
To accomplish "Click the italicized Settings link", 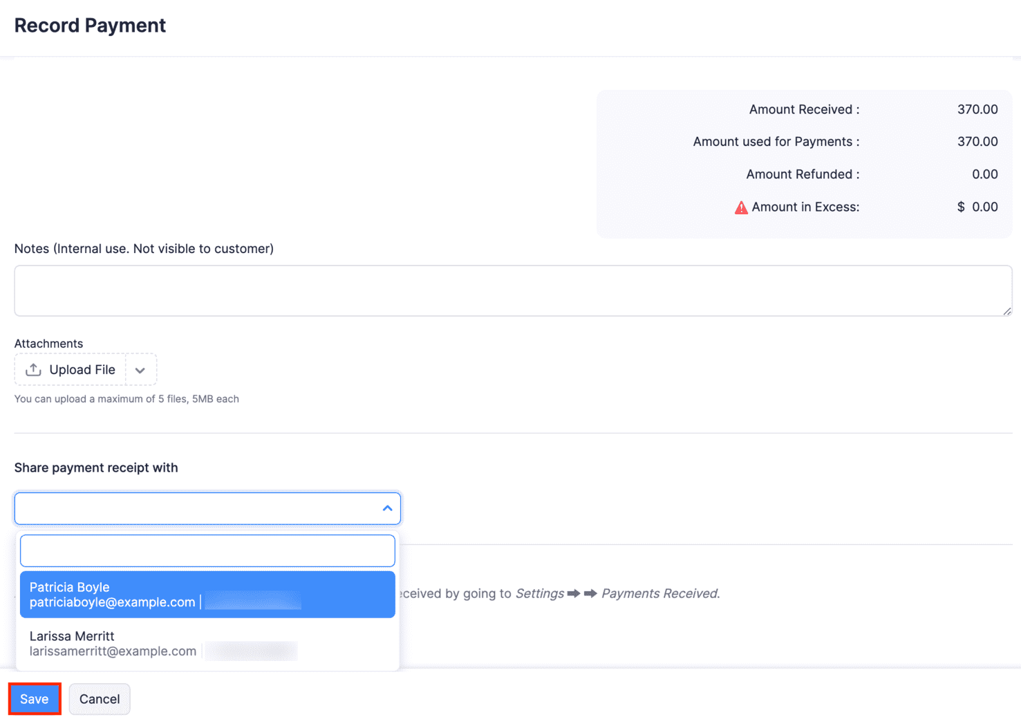I will [540, 593].
